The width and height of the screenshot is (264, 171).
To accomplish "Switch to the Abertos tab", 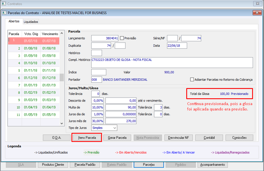I will [x=14, y=21].
